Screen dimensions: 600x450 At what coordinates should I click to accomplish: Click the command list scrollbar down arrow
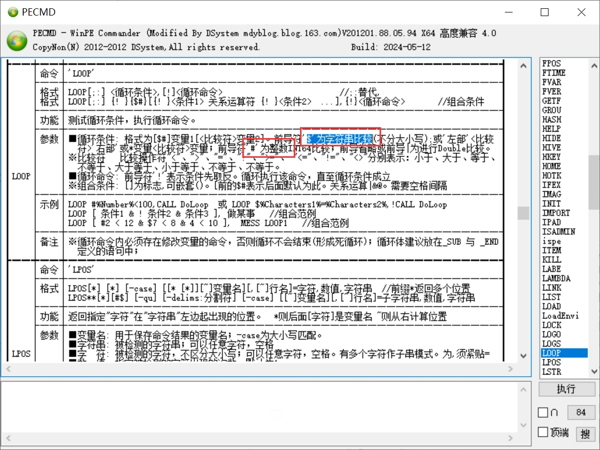[x=594, y=371]
